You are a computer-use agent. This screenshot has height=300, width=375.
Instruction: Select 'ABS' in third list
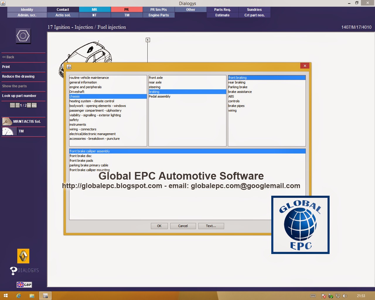[267, 96]
